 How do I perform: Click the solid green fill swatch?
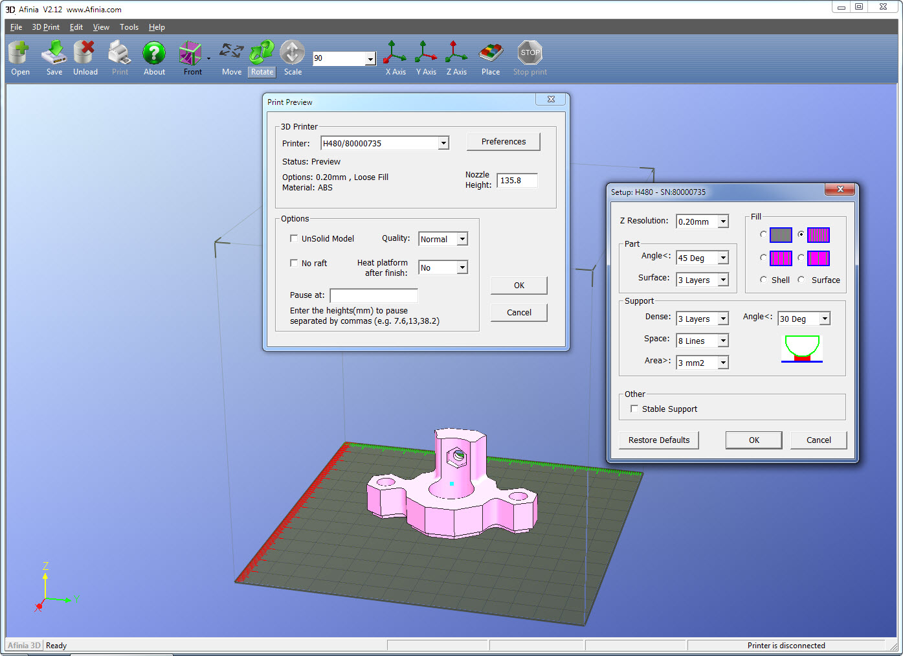[x=781, y=235]
